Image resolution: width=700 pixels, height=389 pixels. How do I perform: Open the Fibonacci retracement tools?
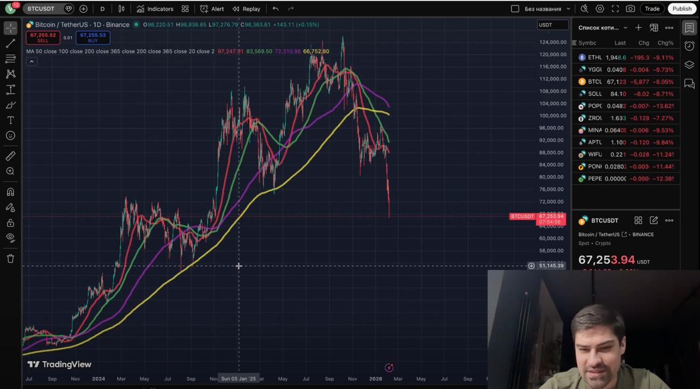10,58
